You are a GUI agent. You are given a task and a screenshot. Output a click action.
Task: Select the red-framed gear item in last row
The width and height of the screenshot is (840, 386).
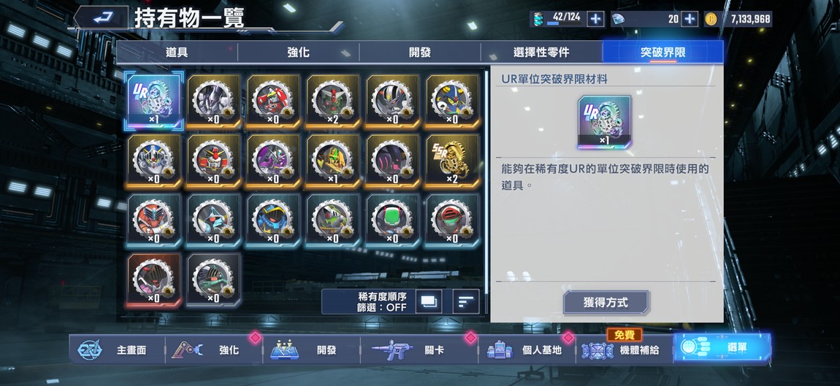[x=153, y=280]
